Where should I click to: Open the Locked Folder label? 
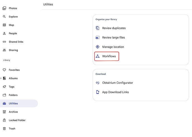point(17,120)
